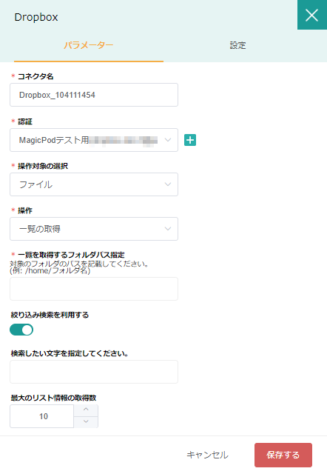327x474 pixels.
Task: Switch to the 設定 tab
Action: point(237,46)
